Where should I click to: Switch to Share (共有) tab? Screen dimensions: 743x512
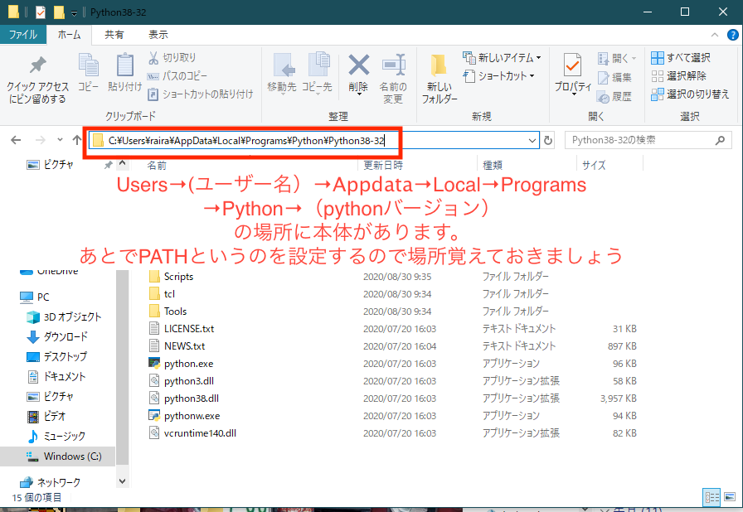coord(114,35)
